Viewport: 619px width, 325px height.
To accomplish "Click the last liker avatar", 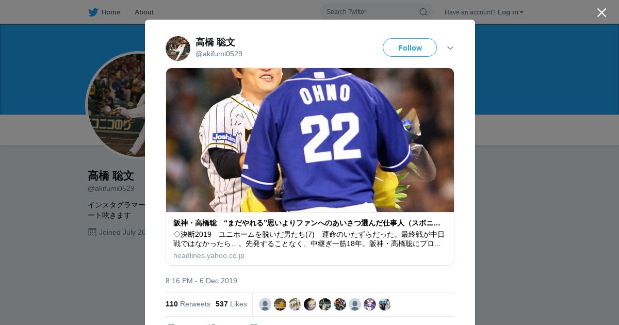I will (x=385, y=304).
